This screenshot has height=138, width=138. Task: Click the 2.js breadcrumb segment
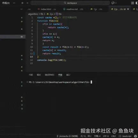point(51,14)
